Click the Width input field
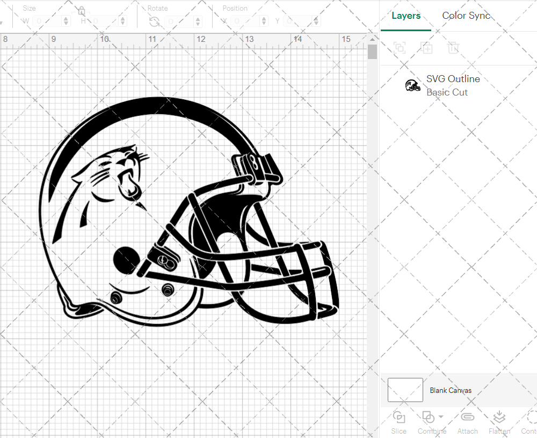This screenshot has width=537, height=438. 48,21
